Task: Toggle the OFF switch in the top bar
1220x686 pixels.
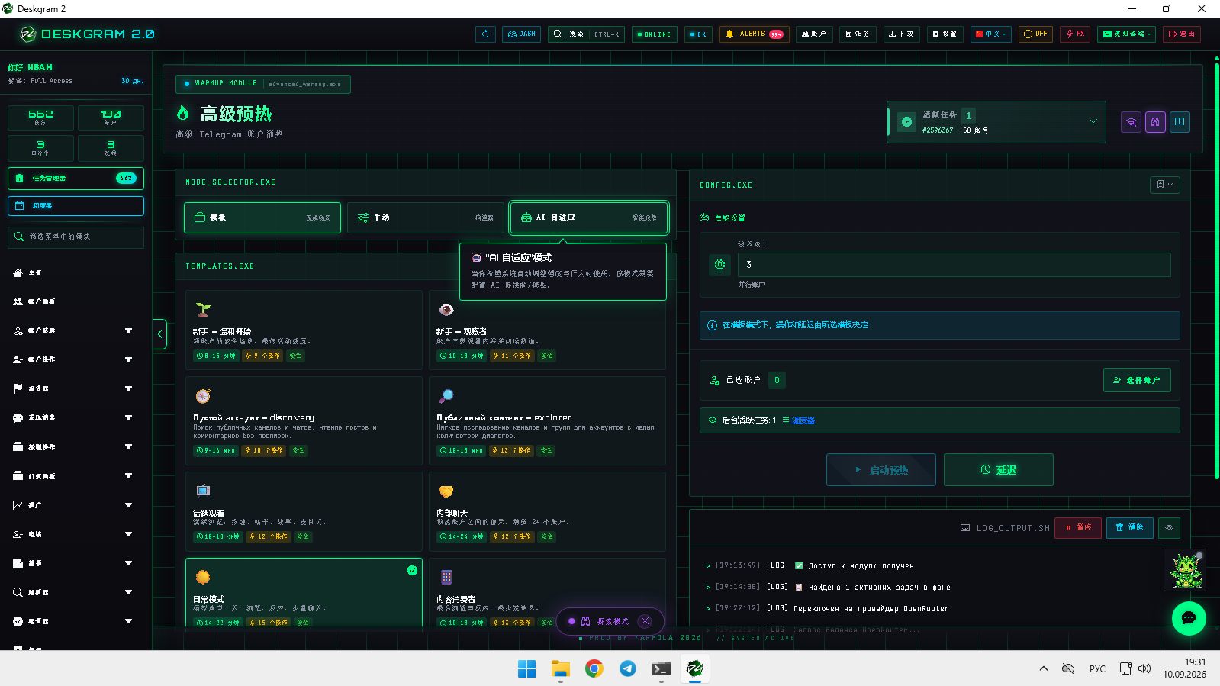Action: click(x=1035, y=34)
